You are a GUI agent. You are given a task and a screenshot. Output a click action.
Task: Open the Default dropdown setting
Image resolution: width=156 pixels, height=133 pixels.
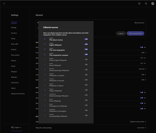pyautogui.click(x=142, y=69)
